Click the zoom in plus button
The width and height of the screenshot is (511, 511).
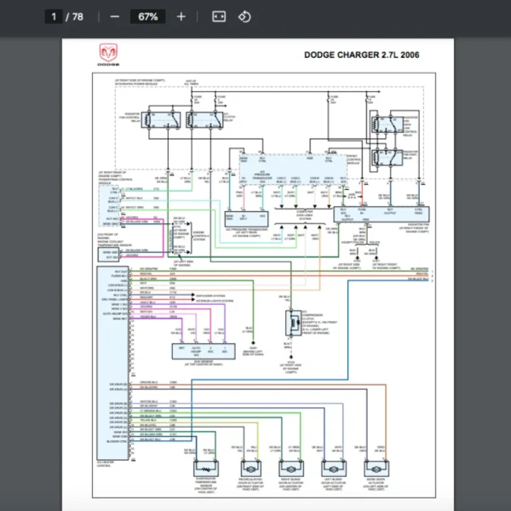click(181, 16)
